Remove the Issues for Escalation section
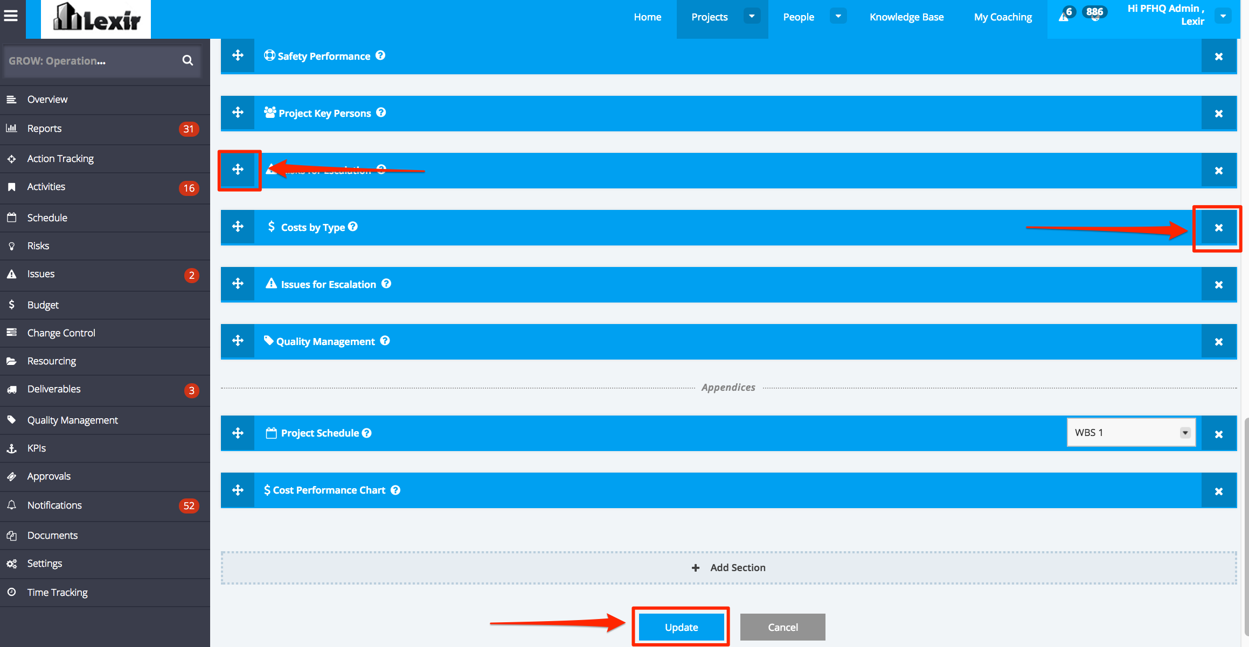The height and width of the screenshot is (647, 1249). [1218, 285]
